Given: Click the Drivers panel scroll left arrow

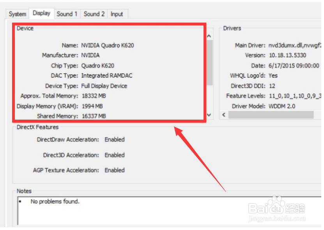Looking at the screenshot, I should [224, 115].
